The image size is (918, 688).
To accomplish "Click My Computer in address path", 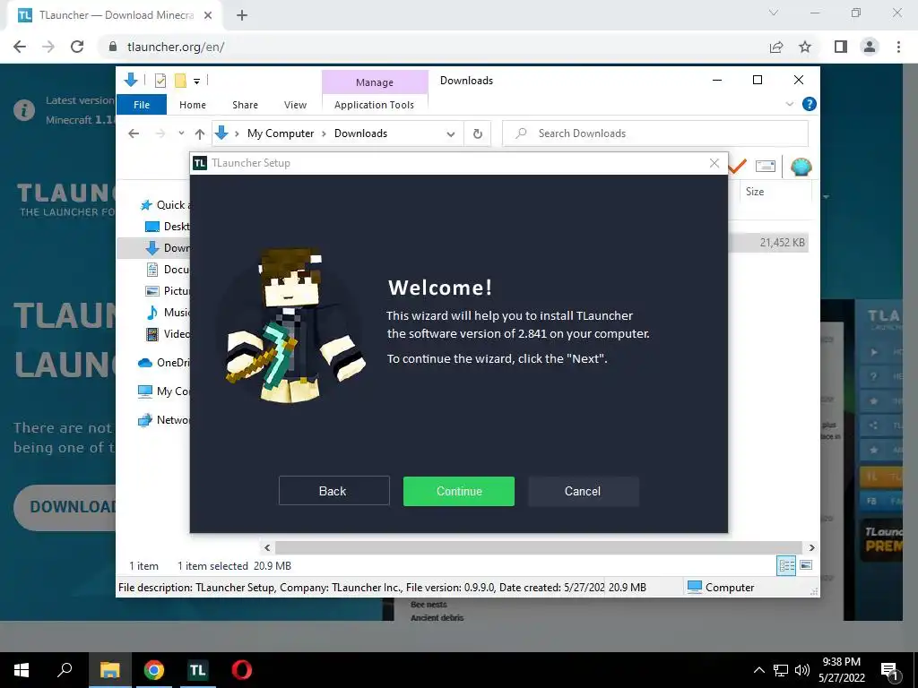I will (281, 133).
